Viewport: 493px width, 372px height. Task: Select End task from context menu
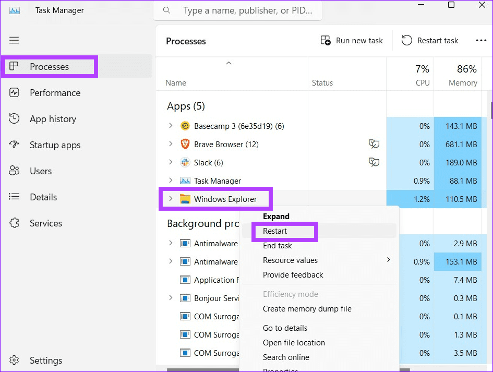[277, 246]
